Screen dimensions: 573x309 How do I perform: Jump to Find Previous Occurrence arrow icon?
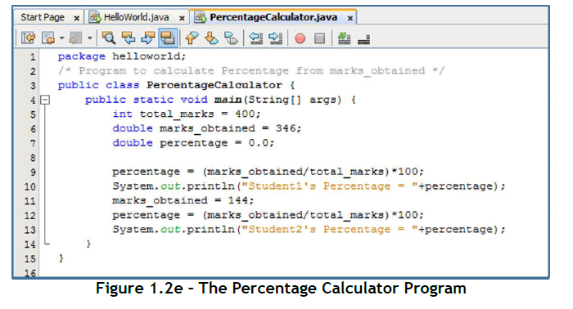(129, 38)
